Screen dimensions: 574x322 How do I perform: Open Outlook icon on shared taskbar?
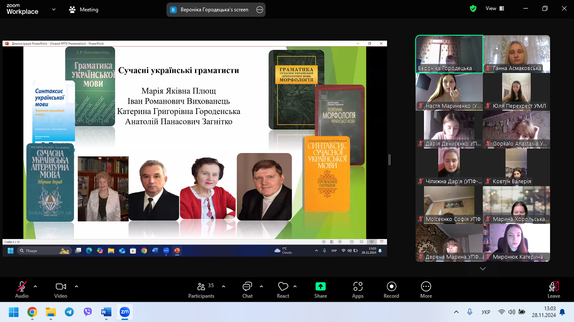coord(122,251)
